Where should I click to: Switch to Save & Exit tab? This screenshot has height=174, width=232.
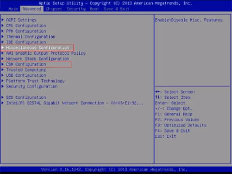(x=116, y=9)
